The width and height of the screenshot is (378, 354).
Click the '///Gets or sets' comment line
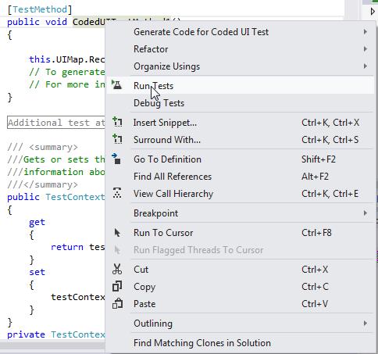pos(56,159)
